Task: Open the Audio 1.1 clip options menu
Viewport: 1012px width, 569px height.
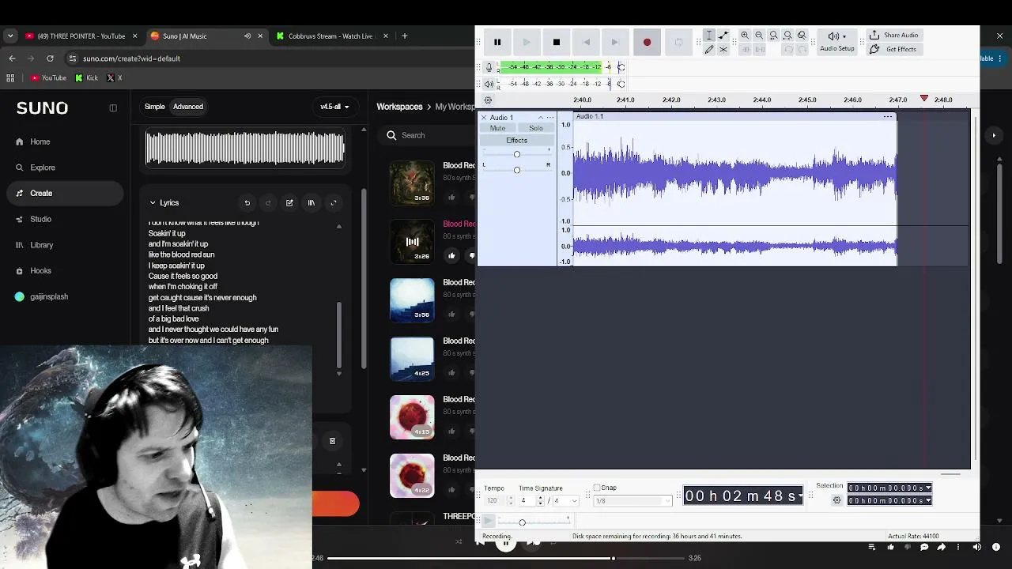Action: 888,117
